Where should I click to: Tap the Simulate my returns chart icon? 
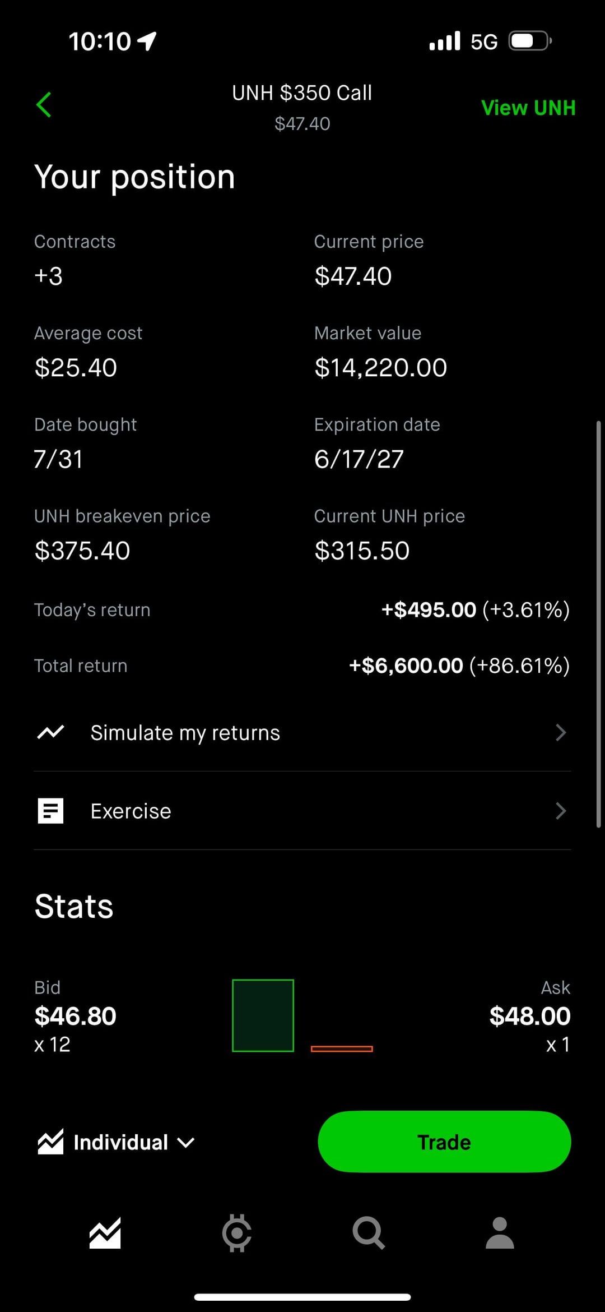tap(50, 732)
